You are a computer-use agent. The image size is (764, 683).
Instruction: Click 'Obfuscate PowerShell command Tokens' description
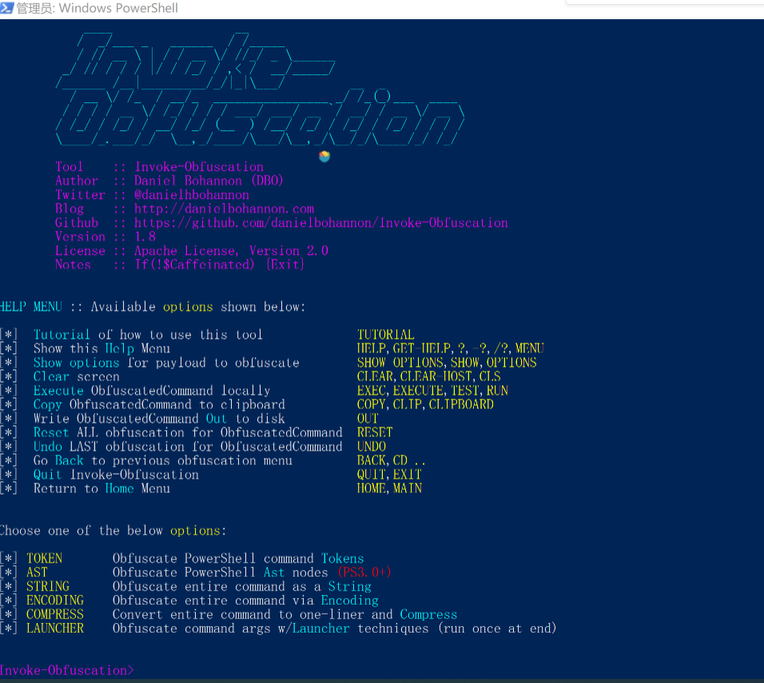coord(238,558)
